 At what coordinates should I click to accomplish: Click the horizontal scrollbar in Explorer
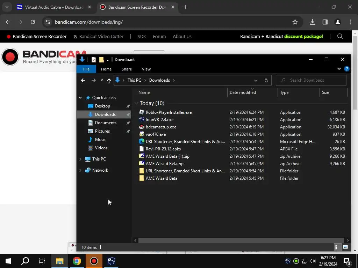click(x=241, y=240)
